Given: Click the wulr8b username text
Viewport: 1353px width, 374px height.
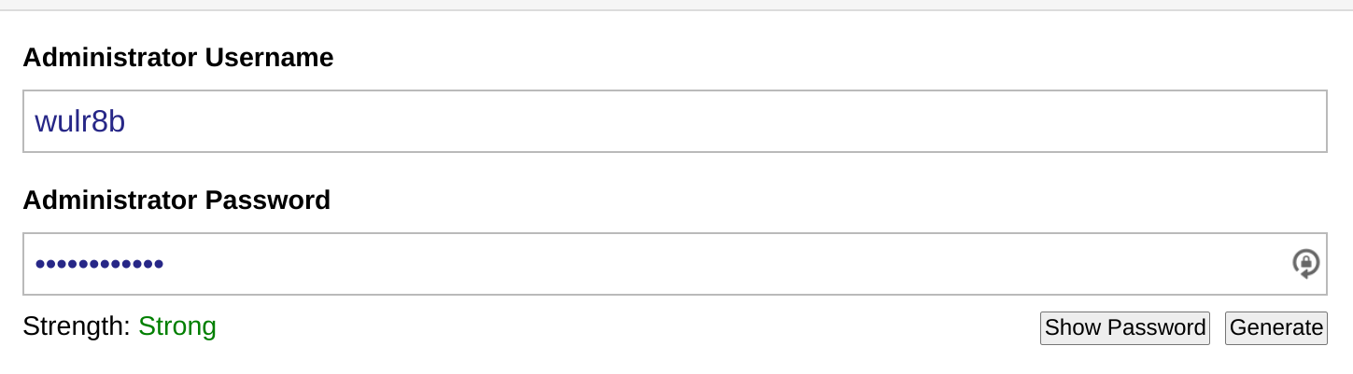Looking at the screenshot, I should click(79, 121).
